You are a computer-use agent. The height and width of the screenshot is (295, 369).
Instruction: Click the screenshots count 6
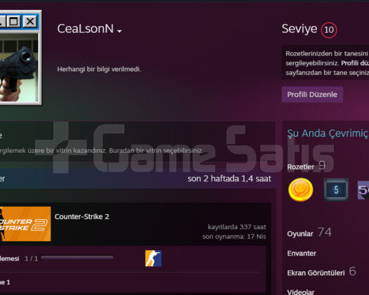pos(353,271)
